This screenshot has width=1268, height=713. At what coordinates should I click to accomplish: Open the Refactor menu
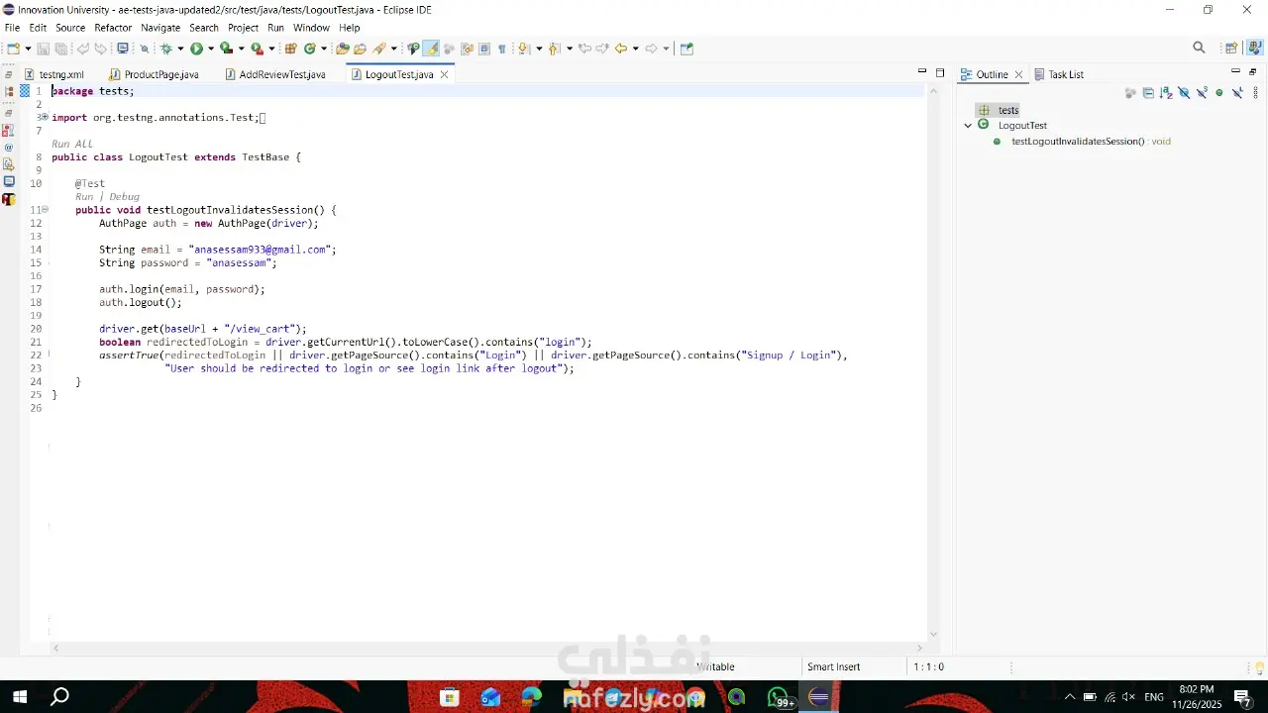tap(113, 28)
